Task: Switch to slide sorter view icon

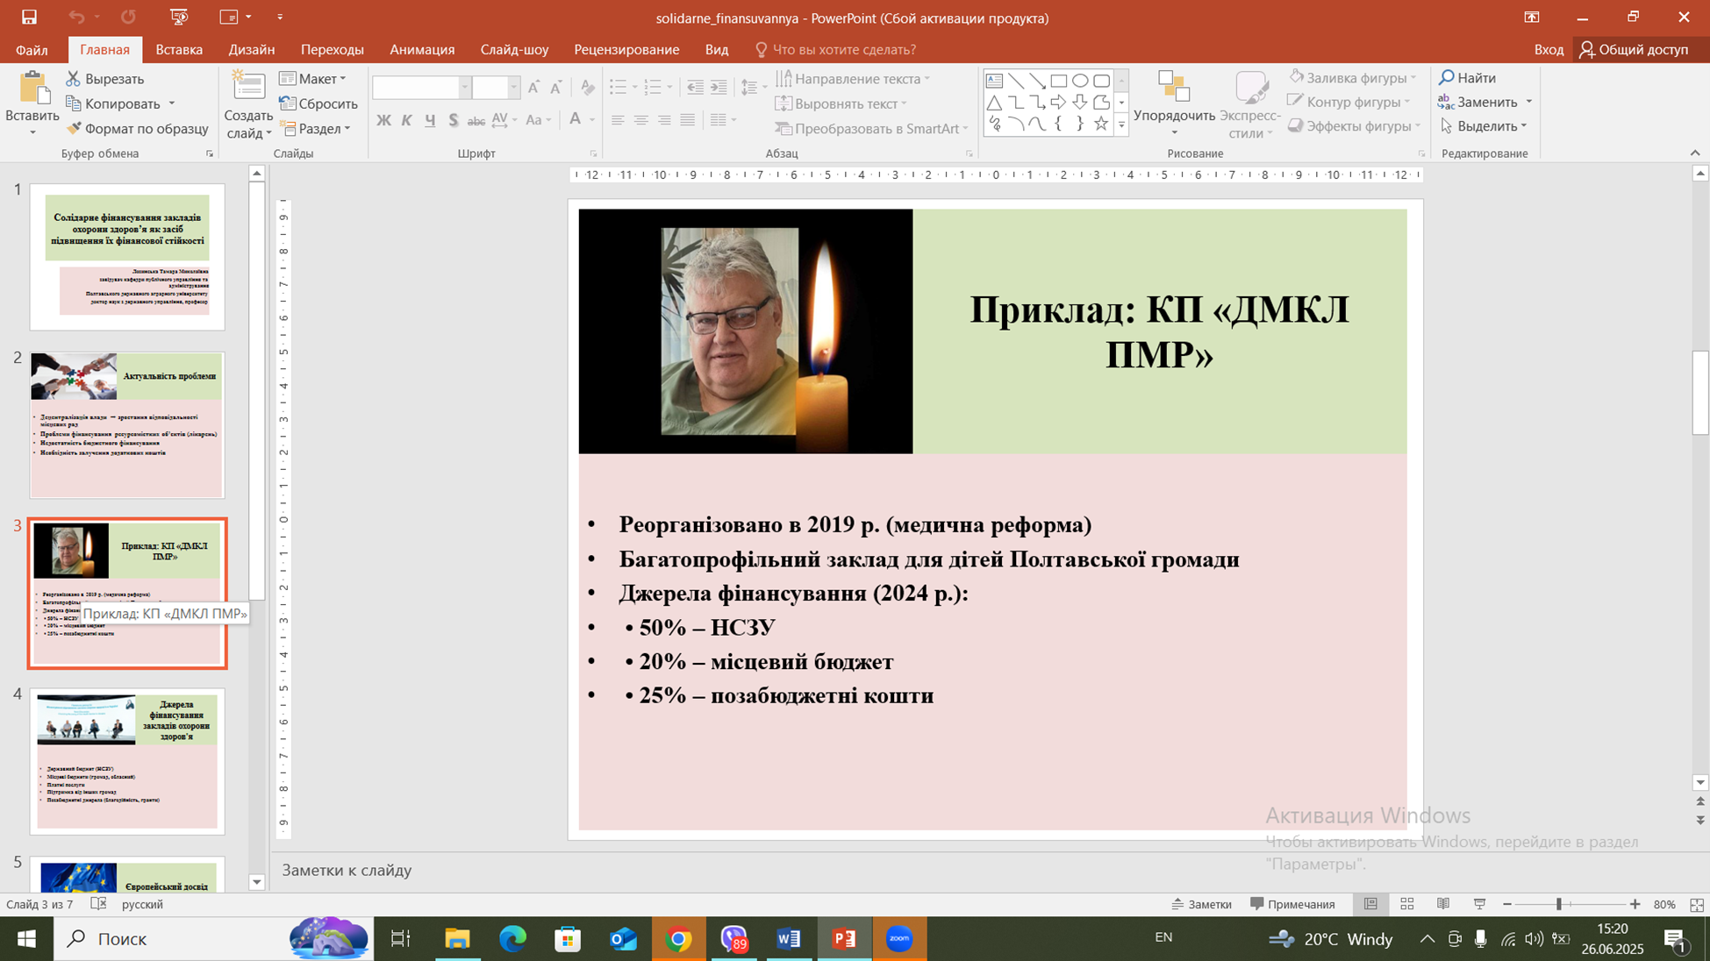Action: click(1407, 904)
